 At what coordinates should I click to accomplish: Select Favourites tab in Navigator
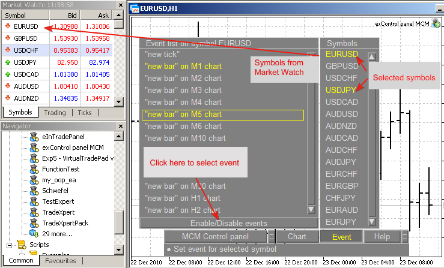(61, 261)
